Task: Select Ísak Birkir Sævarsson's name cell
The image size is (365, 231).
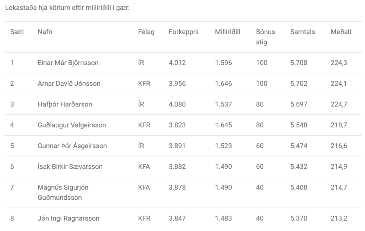Action: [70, 167]
